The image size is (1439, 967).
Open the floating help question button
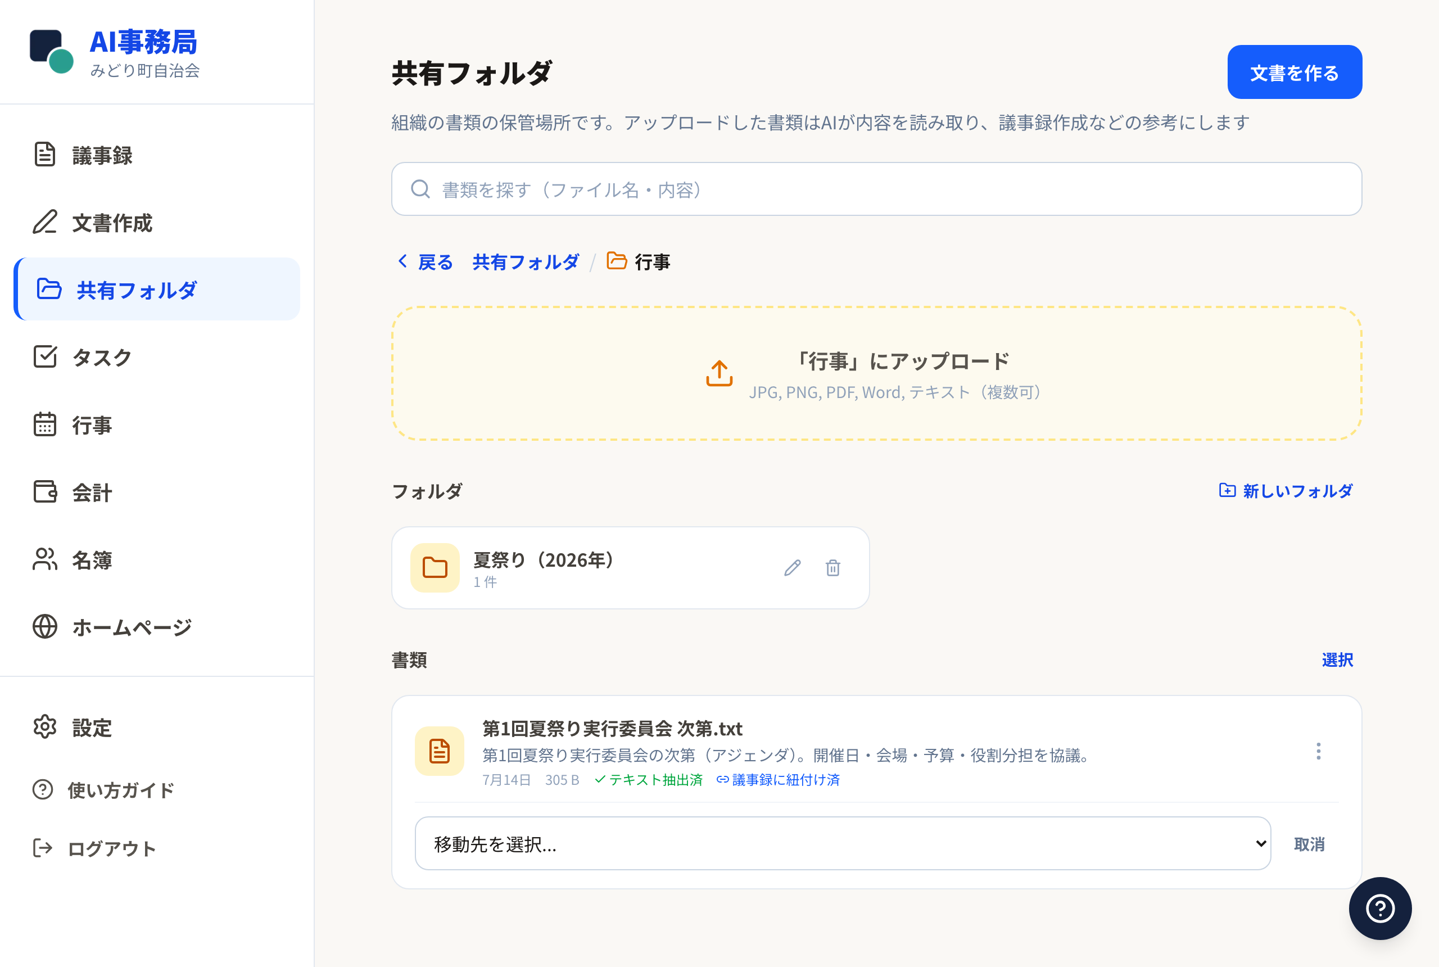click(1380, 909)
